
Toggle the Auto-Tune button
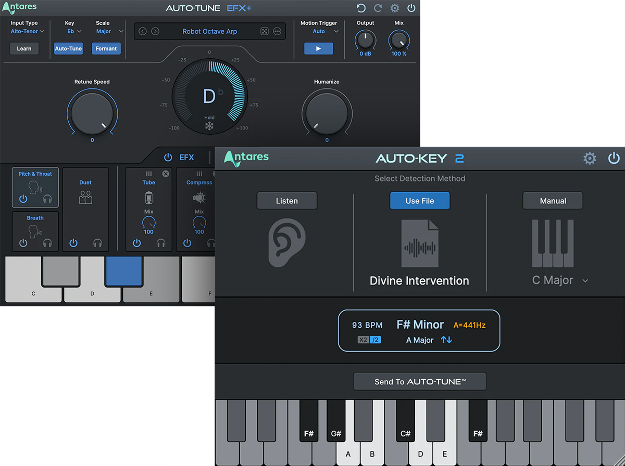point(68,49)
